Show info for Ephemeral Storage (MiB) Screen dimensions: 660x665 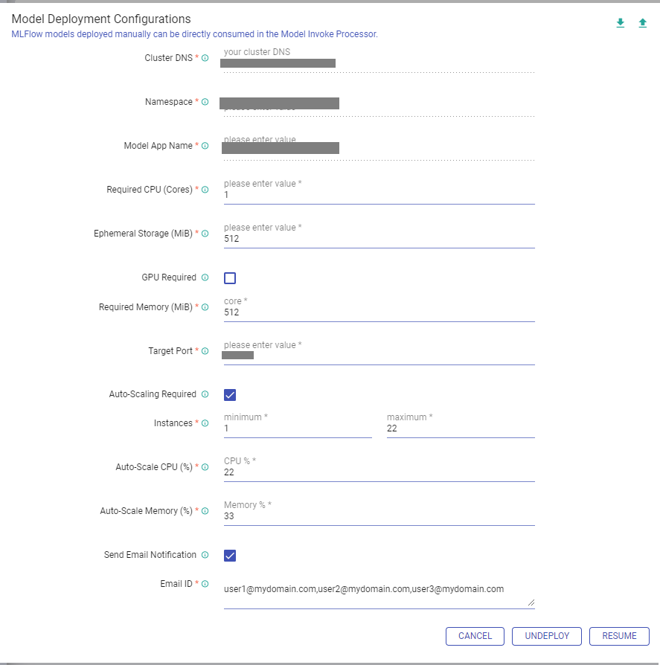(205, 234)
